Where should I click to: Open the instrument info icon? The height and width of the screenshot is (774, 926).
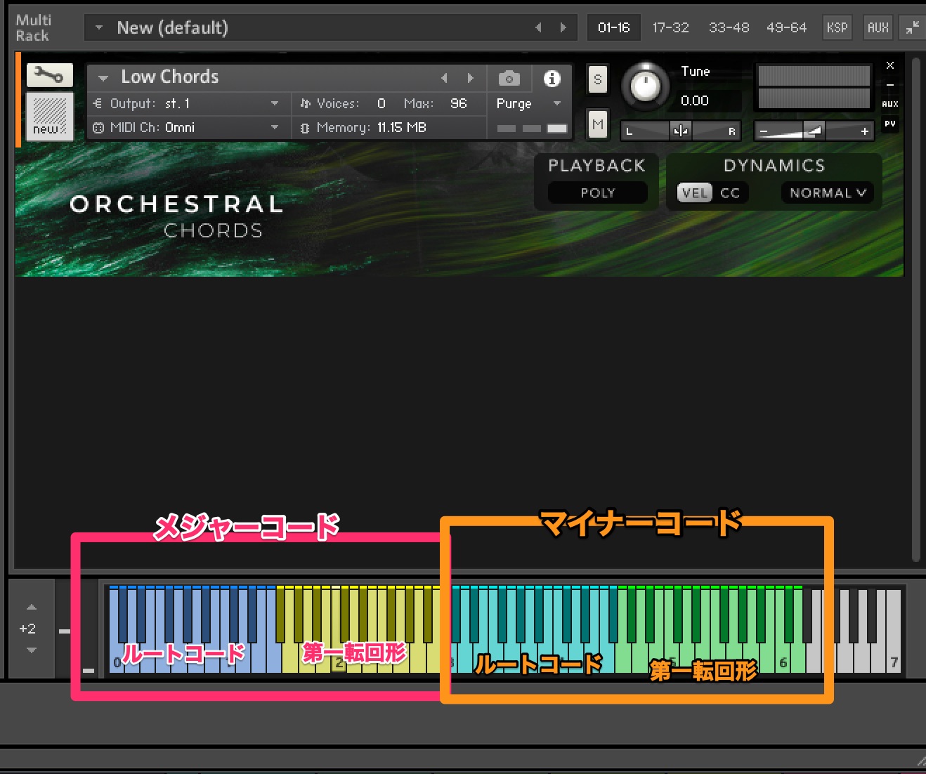tap(552, 78)
